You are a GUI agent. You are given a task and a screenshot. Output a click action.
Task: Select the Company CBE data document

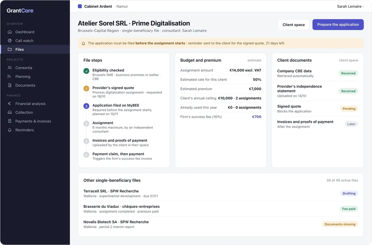pyautogui.click(x=317, y=73)
